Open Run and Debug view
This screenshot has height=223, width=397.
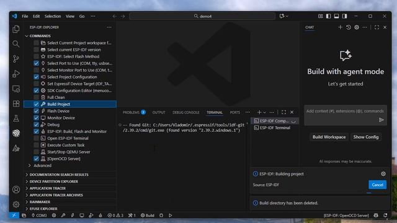(16, 74)
